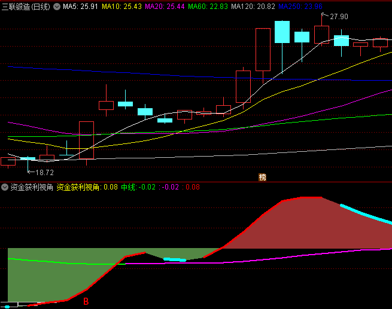Select the MA10: 25.43 label
Image resolution: width=392 pixels, height=309 pixels.
tap(121, 7)
